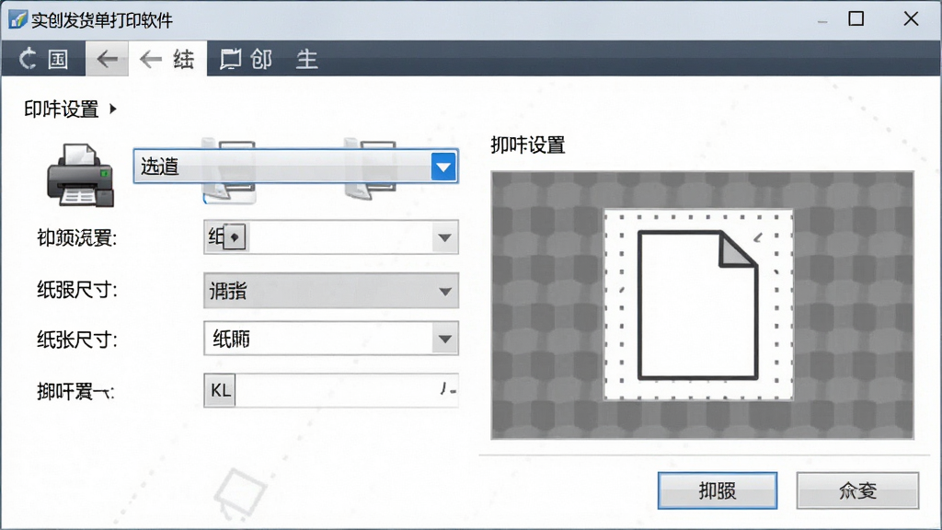Click the 纸張尺寸 label
The width and height of the screenshot is (942, 530).
pyautogui.click(x=77, y=290)
